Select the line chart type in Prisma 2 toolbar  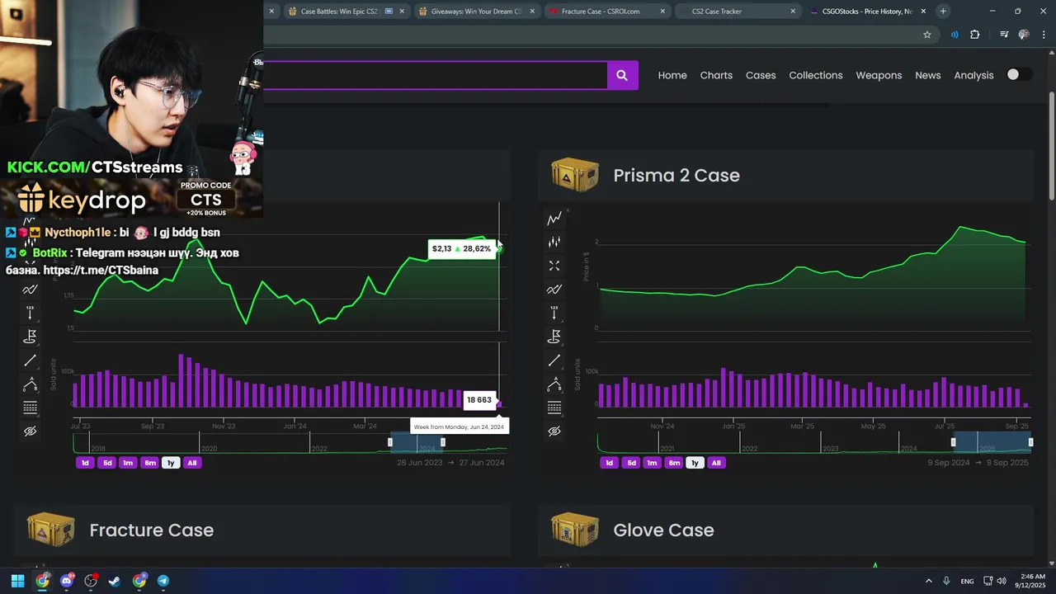(554, 218)
